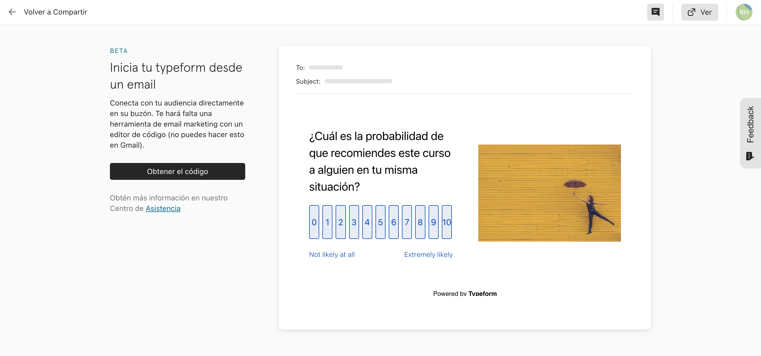
Task: Select rating 1 in preview
Action: pyautogui.click(x=327, y=222)
